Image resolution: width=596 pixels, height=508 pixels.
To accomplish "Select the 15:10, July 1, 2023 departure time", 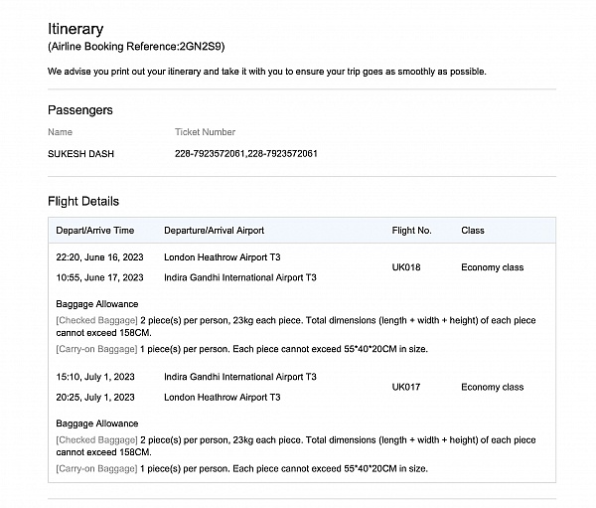I will tap(95, 377).
